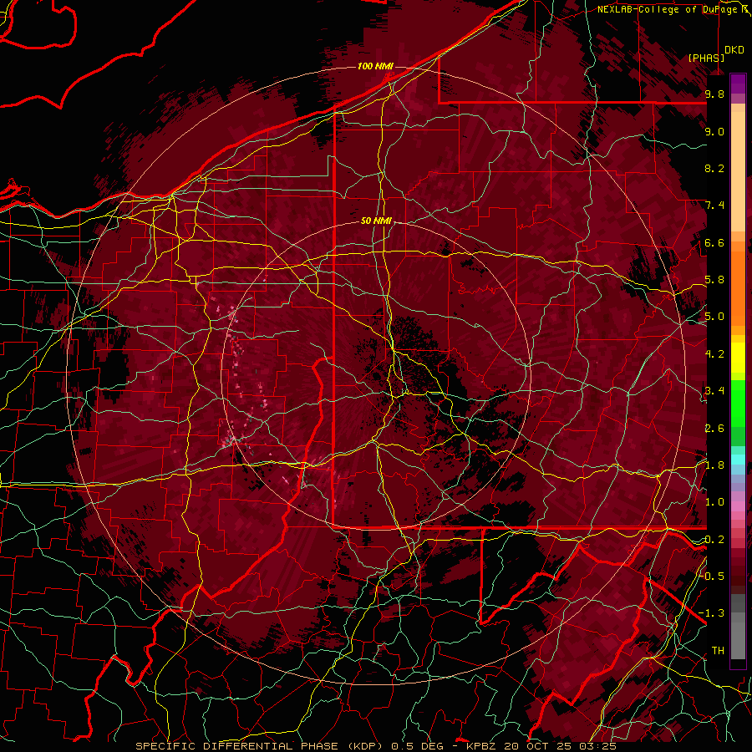This screenshot has height=752, width=752.
Task: Click the yellow segment of the color scale
Action: point(738,358)
